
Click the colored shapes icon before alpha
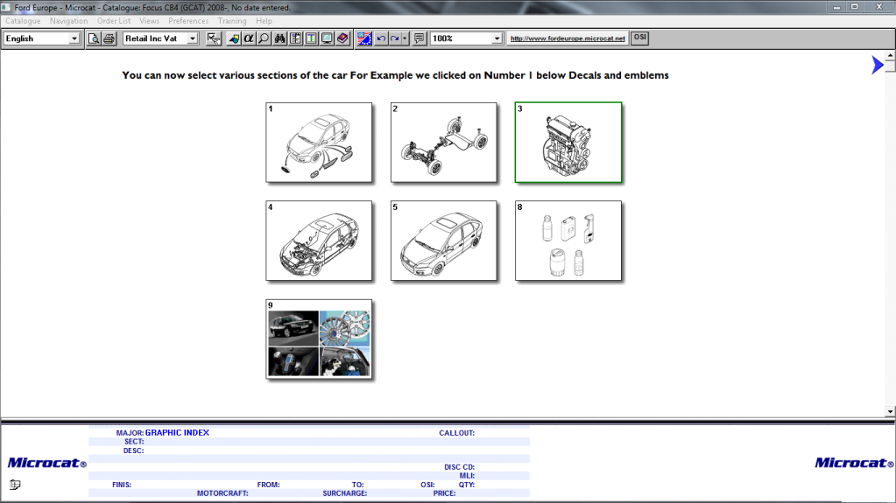coord(233,38)
